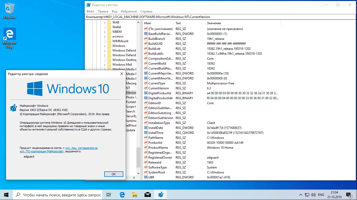Open the notification center icon
The height and width of the screenshot is (200, 357).
pyautogui.click(x=348, y=195)
